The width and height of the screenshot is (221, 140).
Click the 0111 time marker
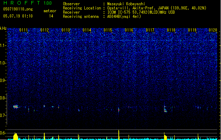pos(24,30)
